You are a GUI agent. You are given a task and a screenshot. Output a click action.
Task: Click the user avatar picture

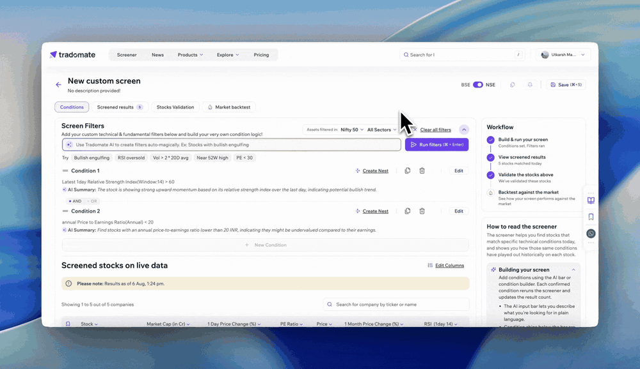(545, 54)
